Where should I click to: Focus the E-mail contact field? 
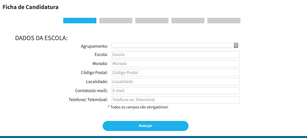click(x=175, y=91)
